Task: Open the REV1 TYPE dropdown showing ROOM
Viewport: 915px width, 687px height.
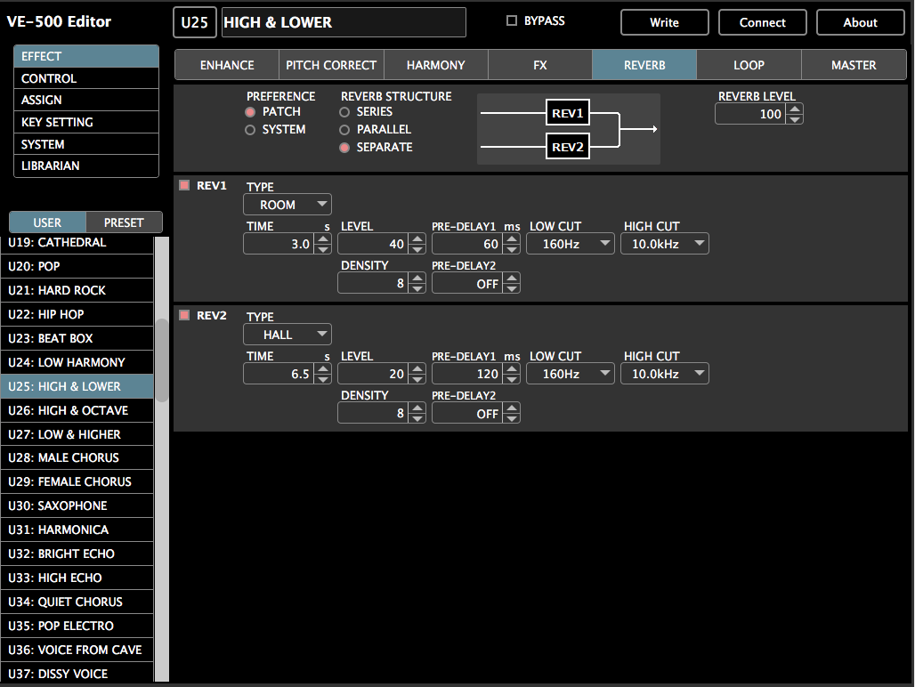Action: pos(287,205)
